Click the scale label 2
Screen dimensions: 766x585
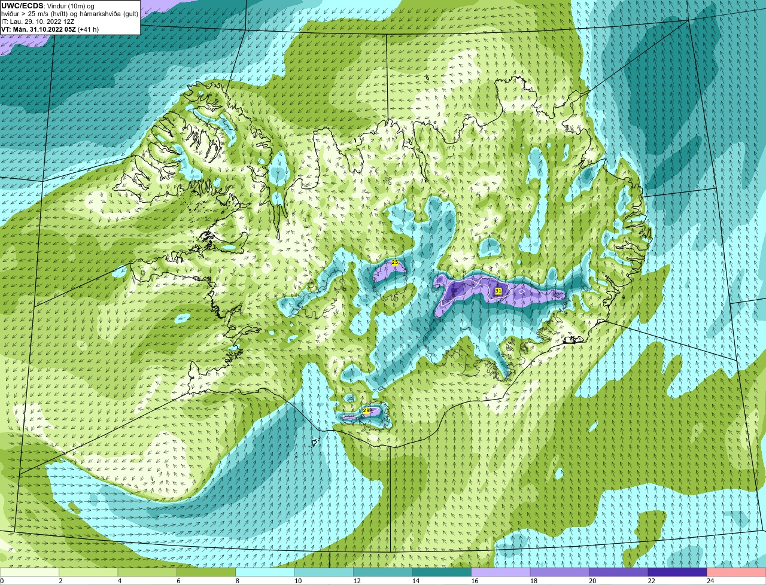tap(60, 581)
